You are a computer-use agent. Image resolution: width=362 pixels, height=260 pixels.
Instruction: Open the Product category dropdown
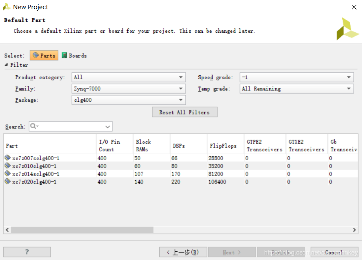[129, 77]
